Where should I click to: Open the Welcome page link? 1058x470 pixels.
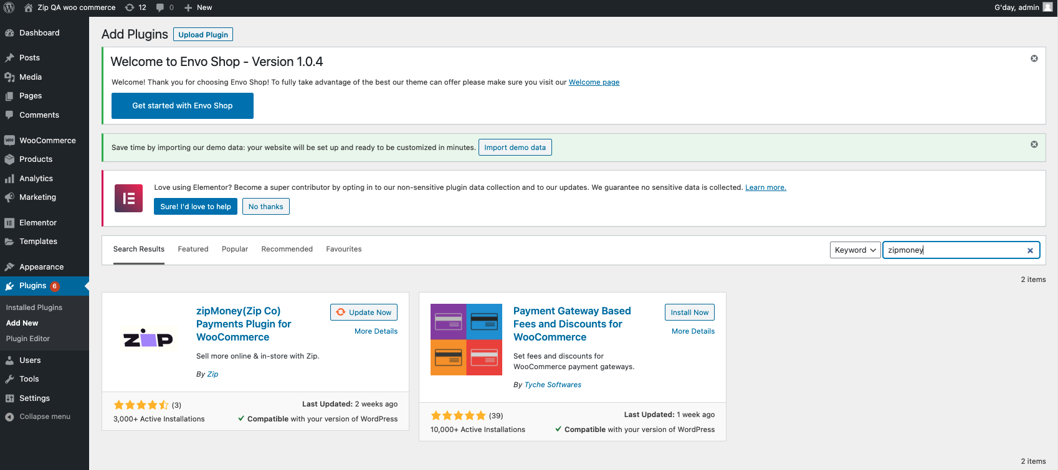[x=594, y=82]
